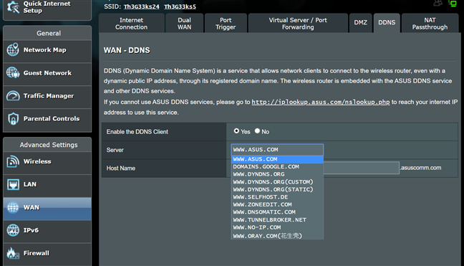
Task: Click the Host Name input field
Action: [x=362, y=168]
